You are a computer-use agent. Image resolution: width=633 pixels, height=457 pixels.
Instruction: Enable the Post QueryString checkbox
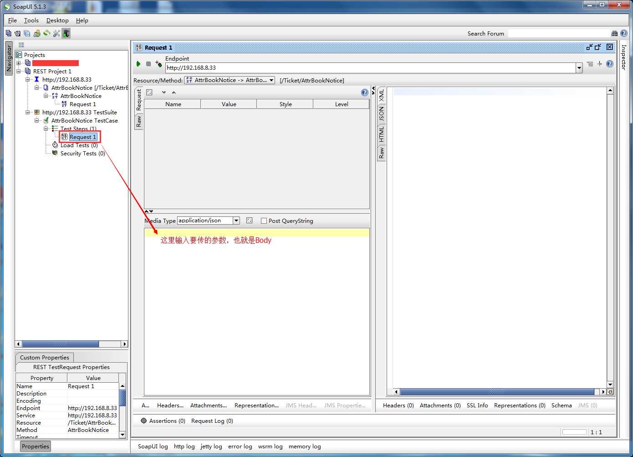pyautogui.click(x=264, y=221)
